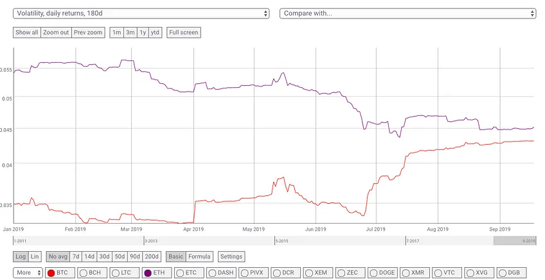Select the ytd zoom range

pyautogui.click(x=155, y=33)
